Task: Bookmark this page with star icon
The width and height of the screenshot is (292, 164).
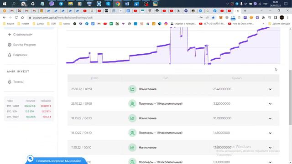Action: pos(213,17)
